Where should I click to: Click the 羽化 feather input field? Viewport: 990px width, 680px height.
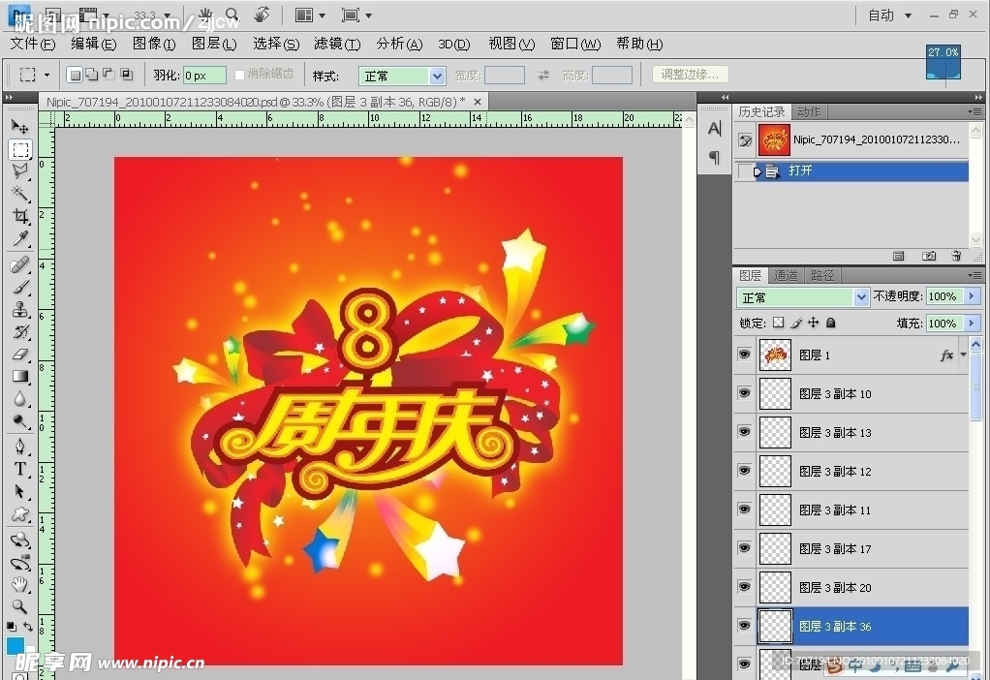(x=204, y=76)
